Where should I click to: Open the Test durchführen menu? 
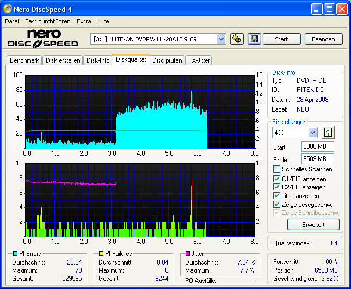pyautogui.click(x=47, y=21)
